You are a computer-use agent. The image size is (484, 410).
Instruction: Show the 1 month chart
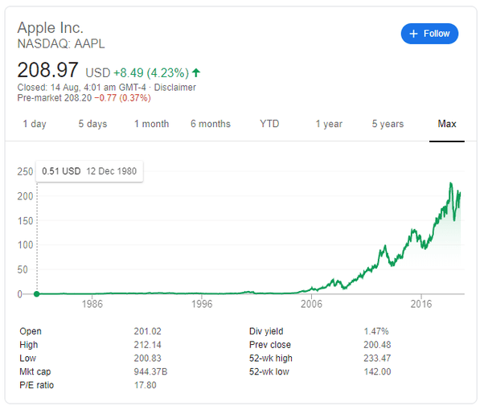tap(151, 124)
